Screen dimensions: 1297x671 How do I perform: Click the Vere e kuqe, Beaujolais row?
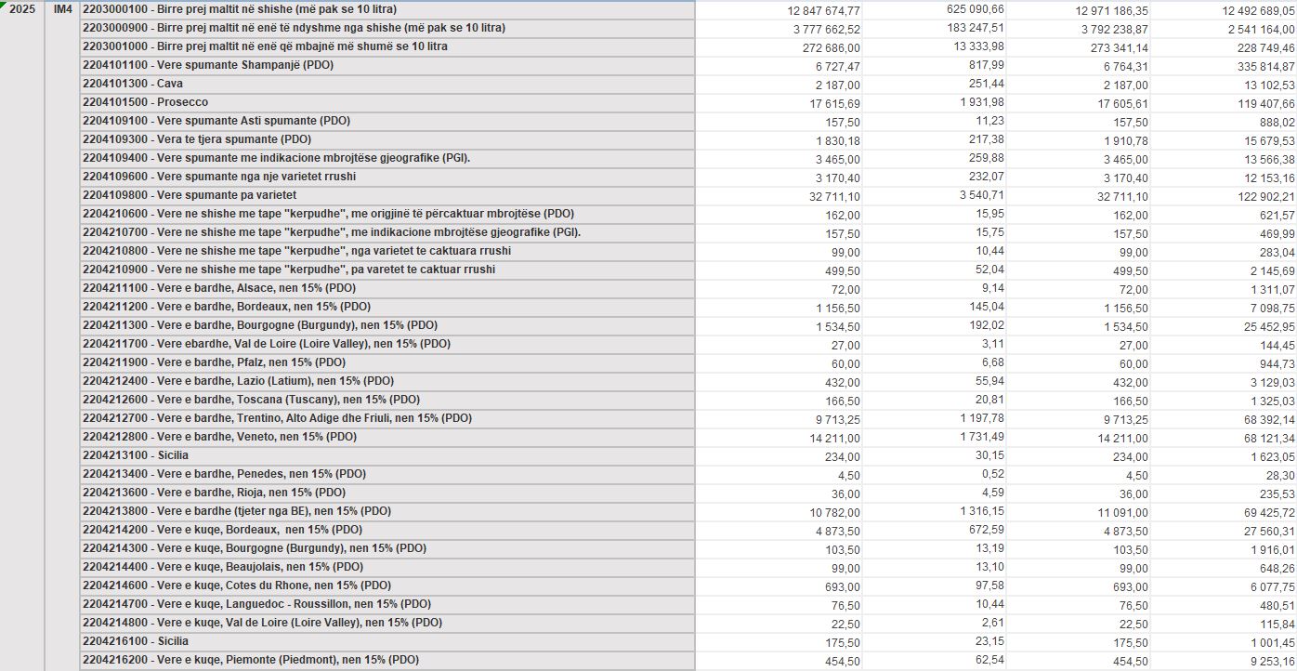222,567
